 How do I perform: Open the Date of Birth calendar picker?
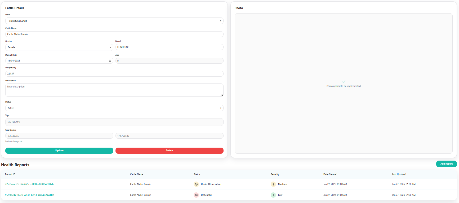click(110, 61)
